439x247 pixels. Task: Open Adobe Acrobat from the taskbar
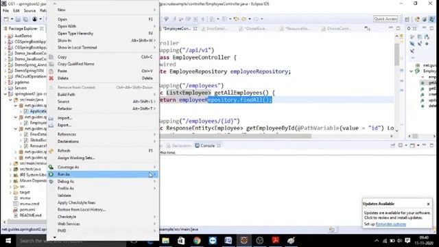click(x=275, y=241)
